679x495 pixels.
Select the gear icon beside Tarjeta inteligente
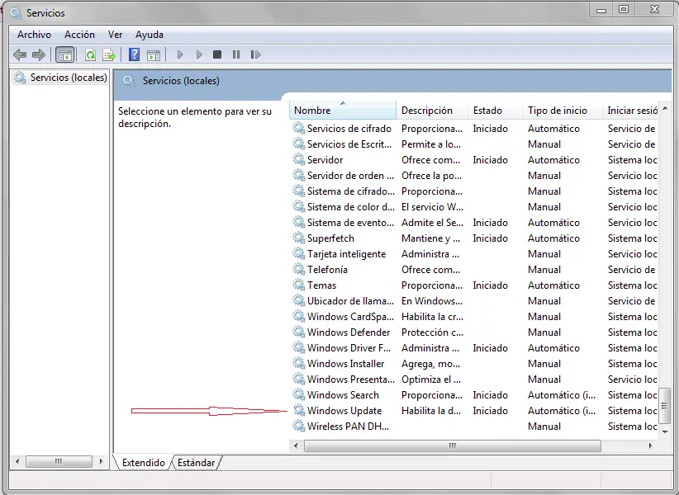point(299,253)
